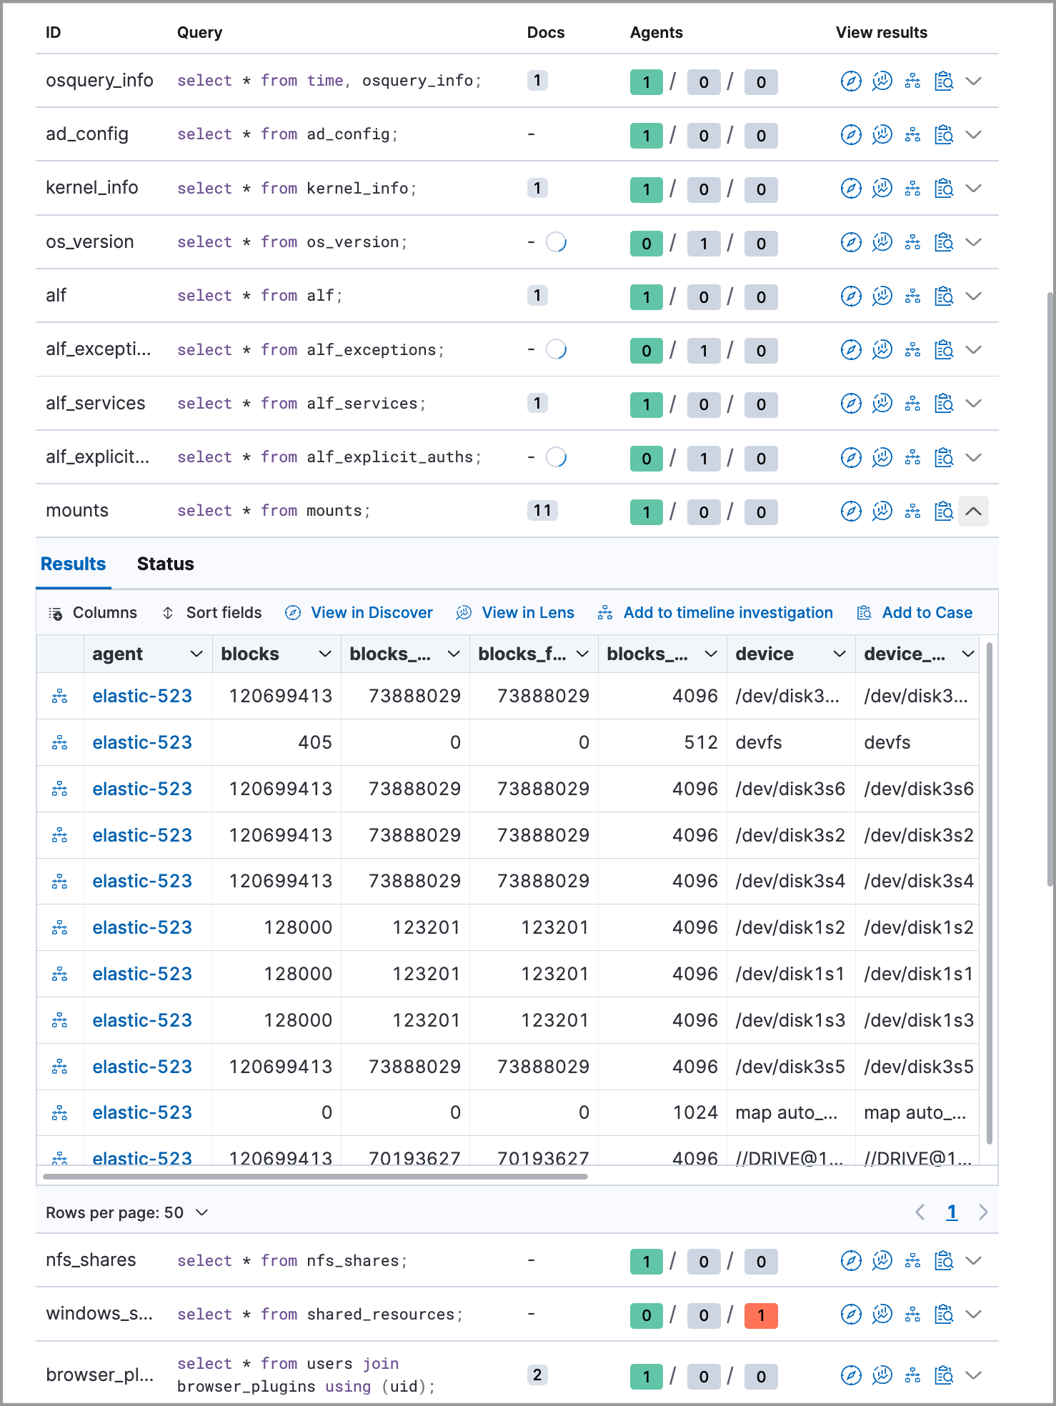The image size is (1056, 1406).
Task: Open agent column header menu
Action: click(x=196, y=654)
